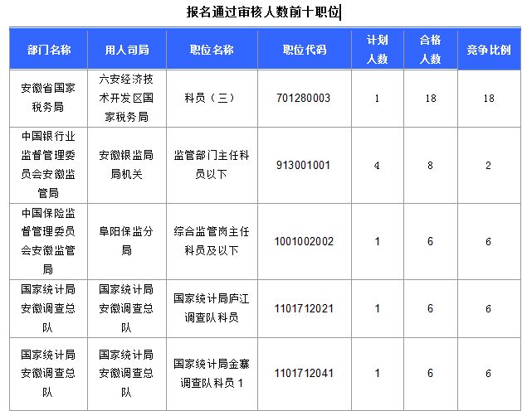Select the 阜阳保监分局 cell
Viewport: 522px width, 411px height.
click(x=126, y=241)
